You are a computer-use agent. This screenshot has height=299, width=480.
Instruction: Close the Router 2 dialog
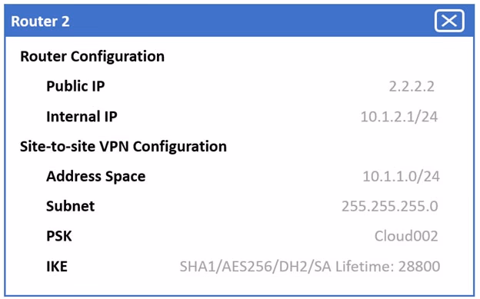click(x=449, y=21)
